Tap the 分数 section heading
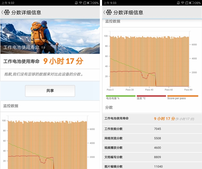The width and height of the screenshot is (202, 169). pyautogui.click(x=109, y=107)
